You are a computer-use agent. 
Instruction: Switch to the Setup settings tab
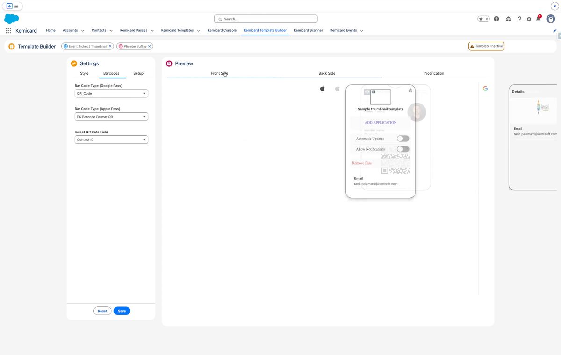click(x=138, y=73)
